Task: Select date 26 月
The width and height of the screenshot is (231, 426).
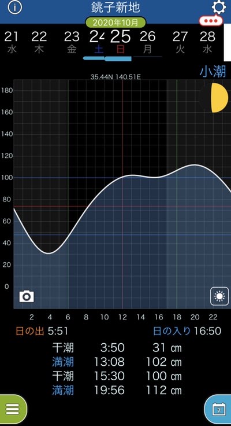Action: pyautogui.click(x=148, y=42)
